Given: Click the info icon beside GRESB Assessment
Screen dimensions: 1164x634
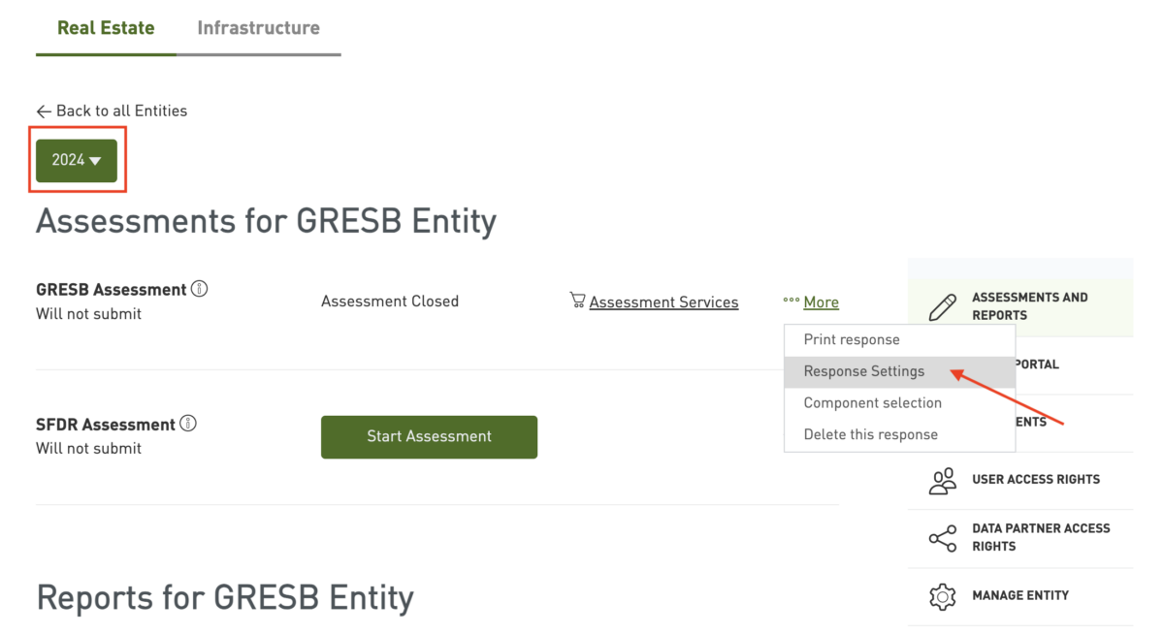Looking at the screenshot, I should coord(200,289).
